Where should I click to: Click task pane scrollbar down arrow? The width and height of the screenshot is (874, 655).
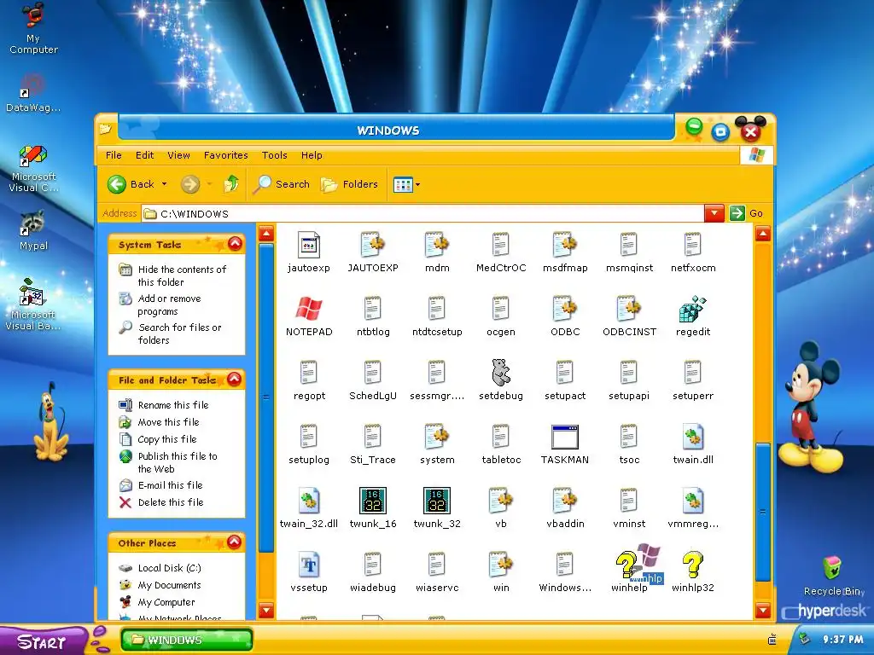pyautogui.click(x=266, y=611)
